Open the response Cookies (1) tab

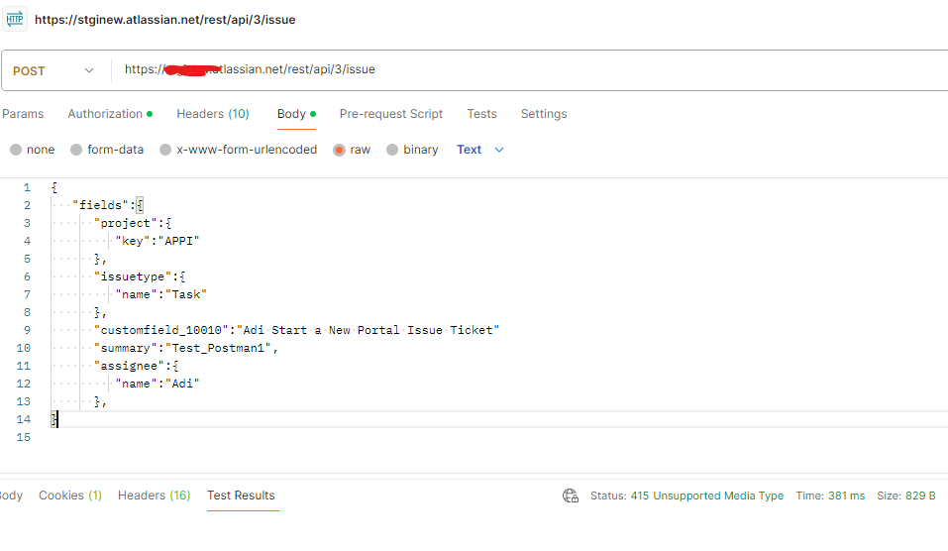point(70,496)
